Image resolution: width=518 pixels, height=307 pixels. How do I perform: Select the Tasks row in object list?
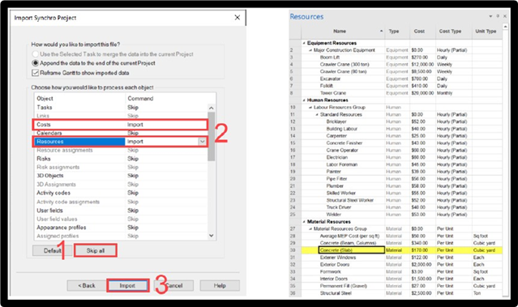[x=120, y=107]
